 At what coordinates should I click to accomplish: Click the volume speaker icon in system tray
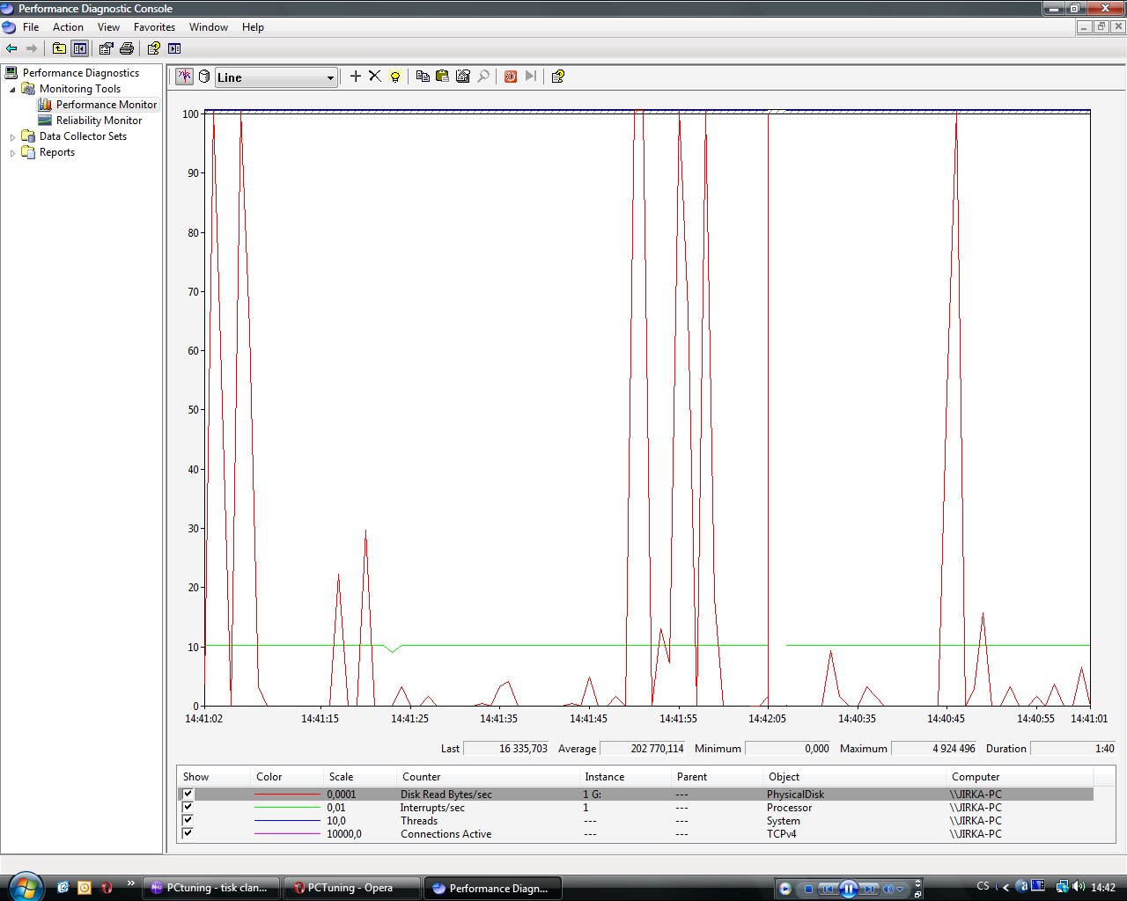tap(1080, 887)
